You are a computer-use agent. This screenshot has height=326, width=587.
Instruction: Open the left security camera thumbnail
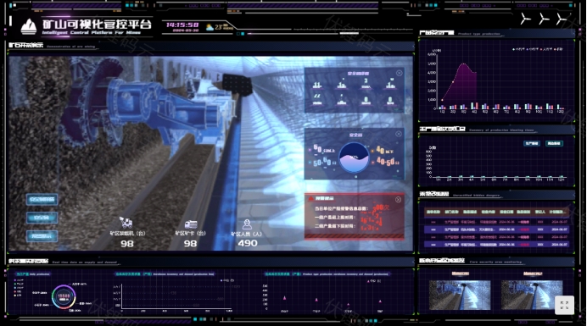coord(460,295)
